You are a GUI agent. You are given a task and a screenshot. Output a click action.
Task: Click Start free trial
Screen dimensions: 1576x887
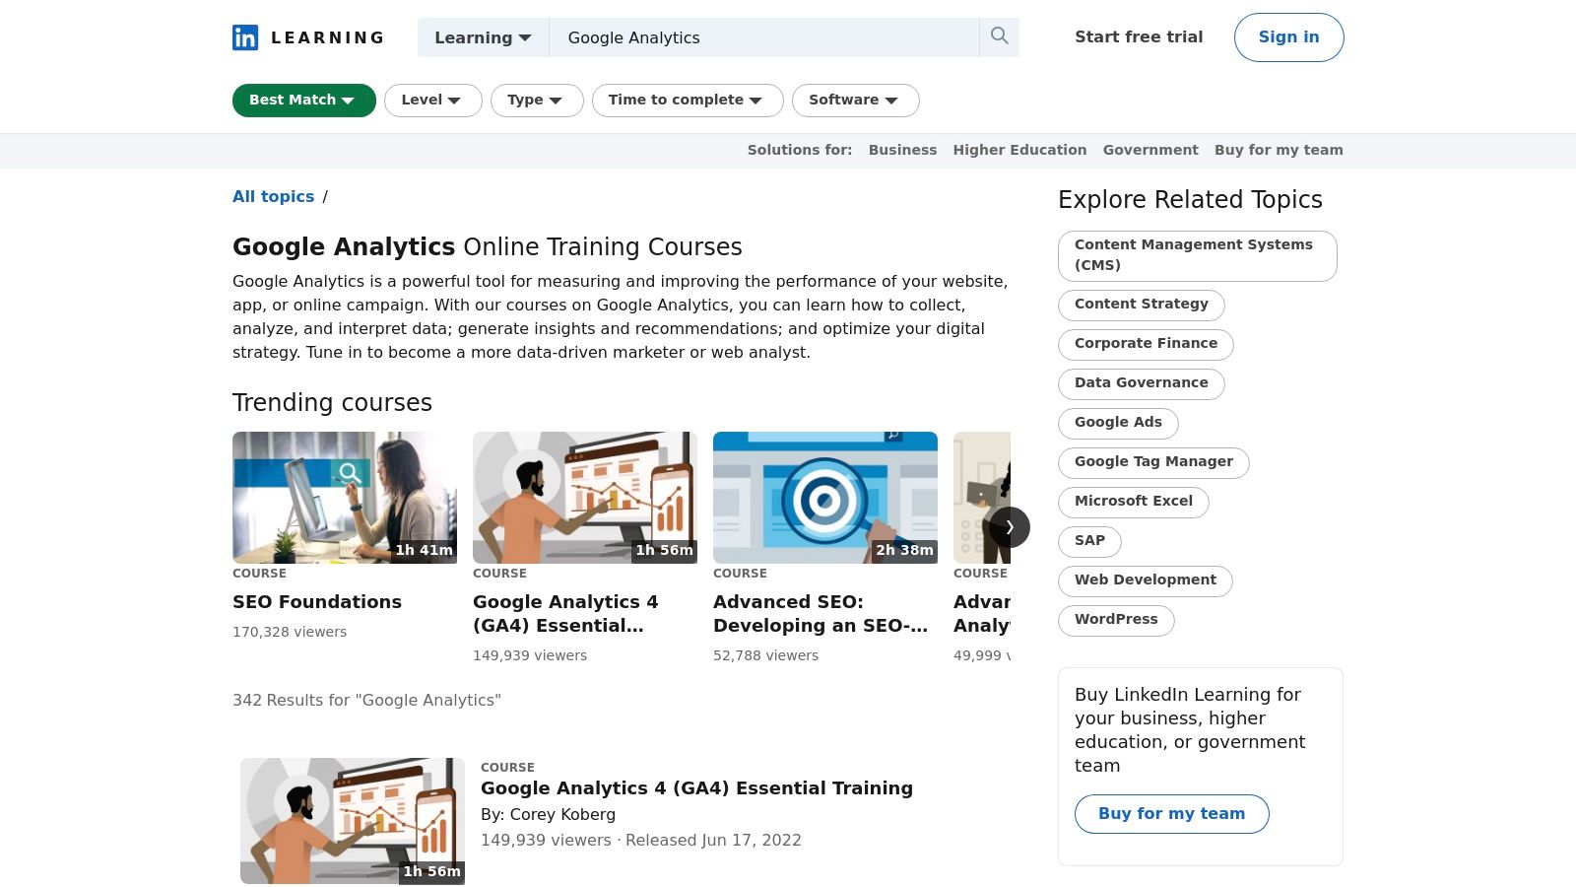[x=1139, y=37]
